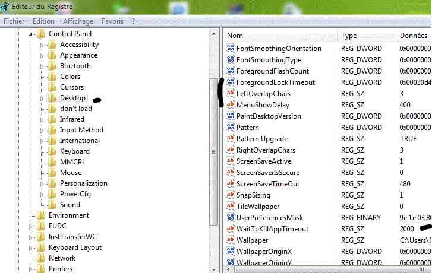Sort by the Données column header
This screenshot has width=432, height=273.
coord(414,36)
